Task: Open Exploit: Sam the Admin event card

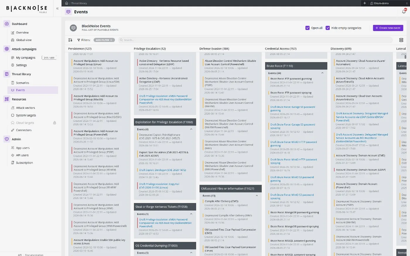Action: coord(164,154)
